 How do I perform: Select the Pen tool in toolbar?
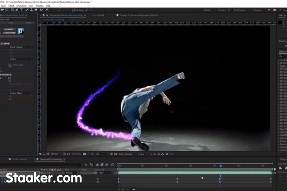coord(17,10)
